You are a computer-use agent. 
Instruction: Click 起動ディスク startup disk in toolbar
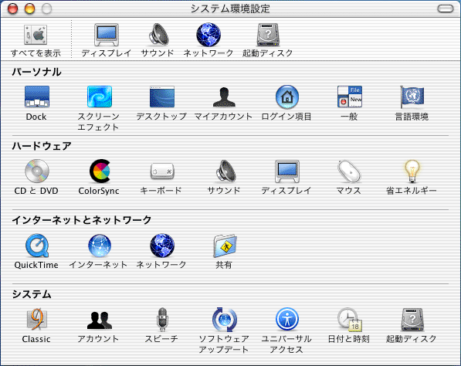click(267, 41)
